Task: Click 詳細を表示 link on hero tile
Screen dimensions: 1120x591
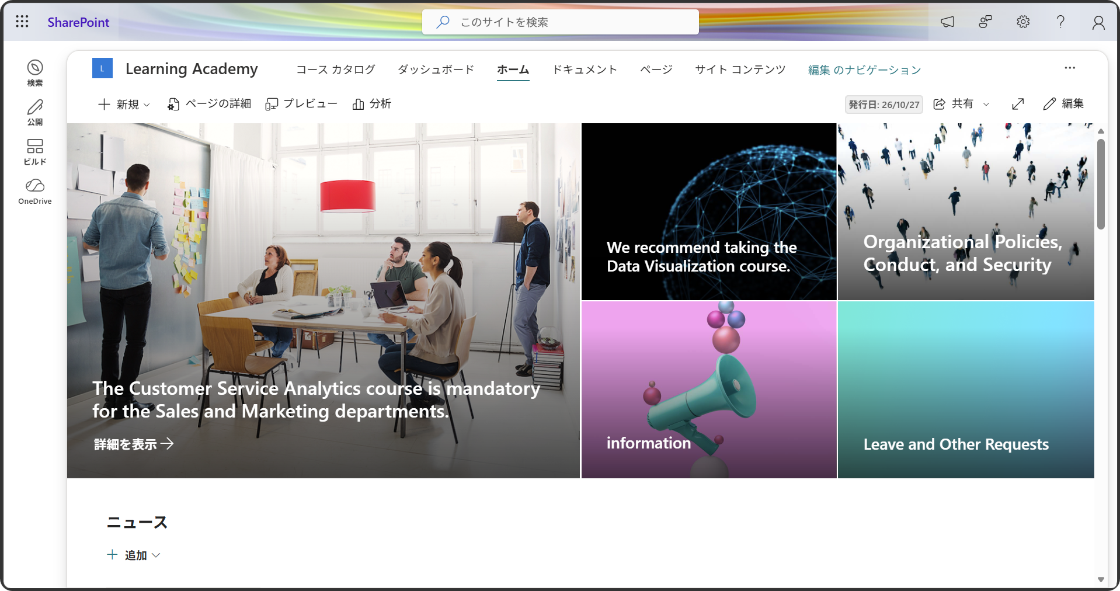Action: 134,444
